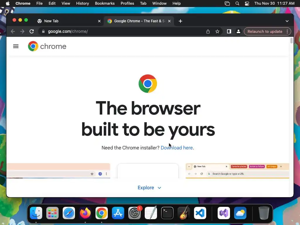Reload the page
Screen dimensions: 300x225
32,31
